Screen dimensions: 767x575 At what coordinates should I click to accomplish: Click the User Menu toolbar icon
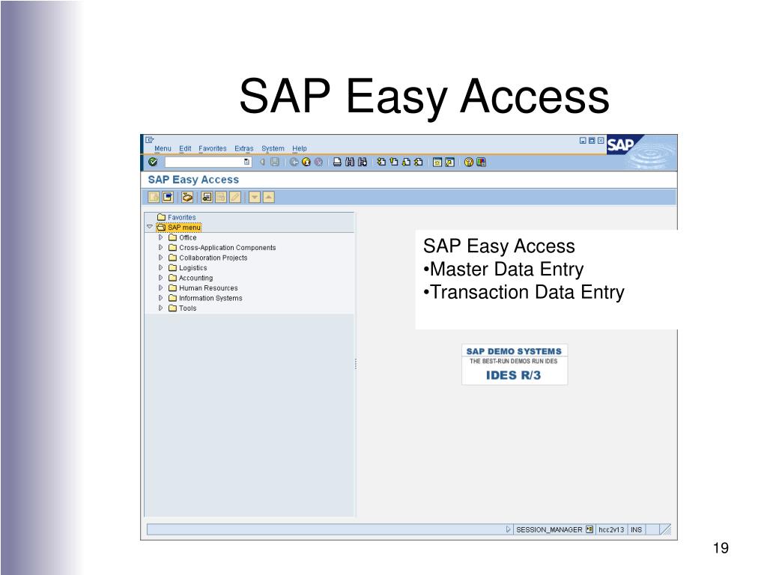point(154,197)
